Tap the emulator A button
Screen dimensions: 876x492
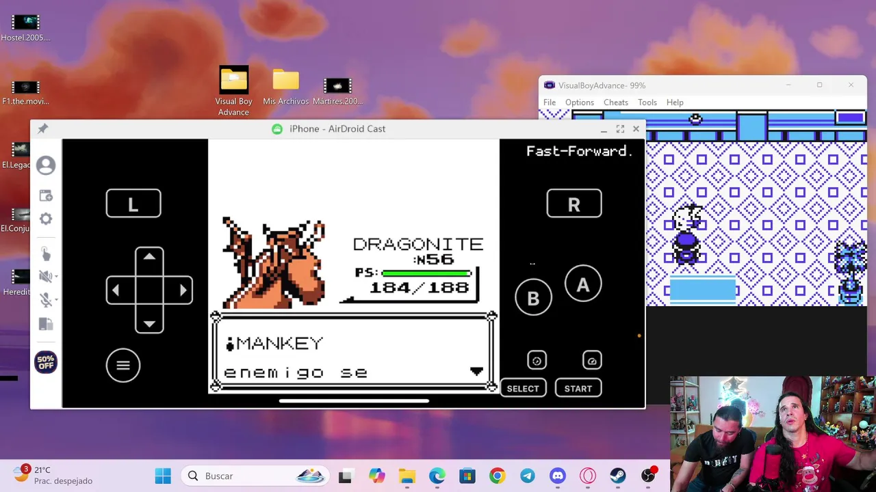583,284
